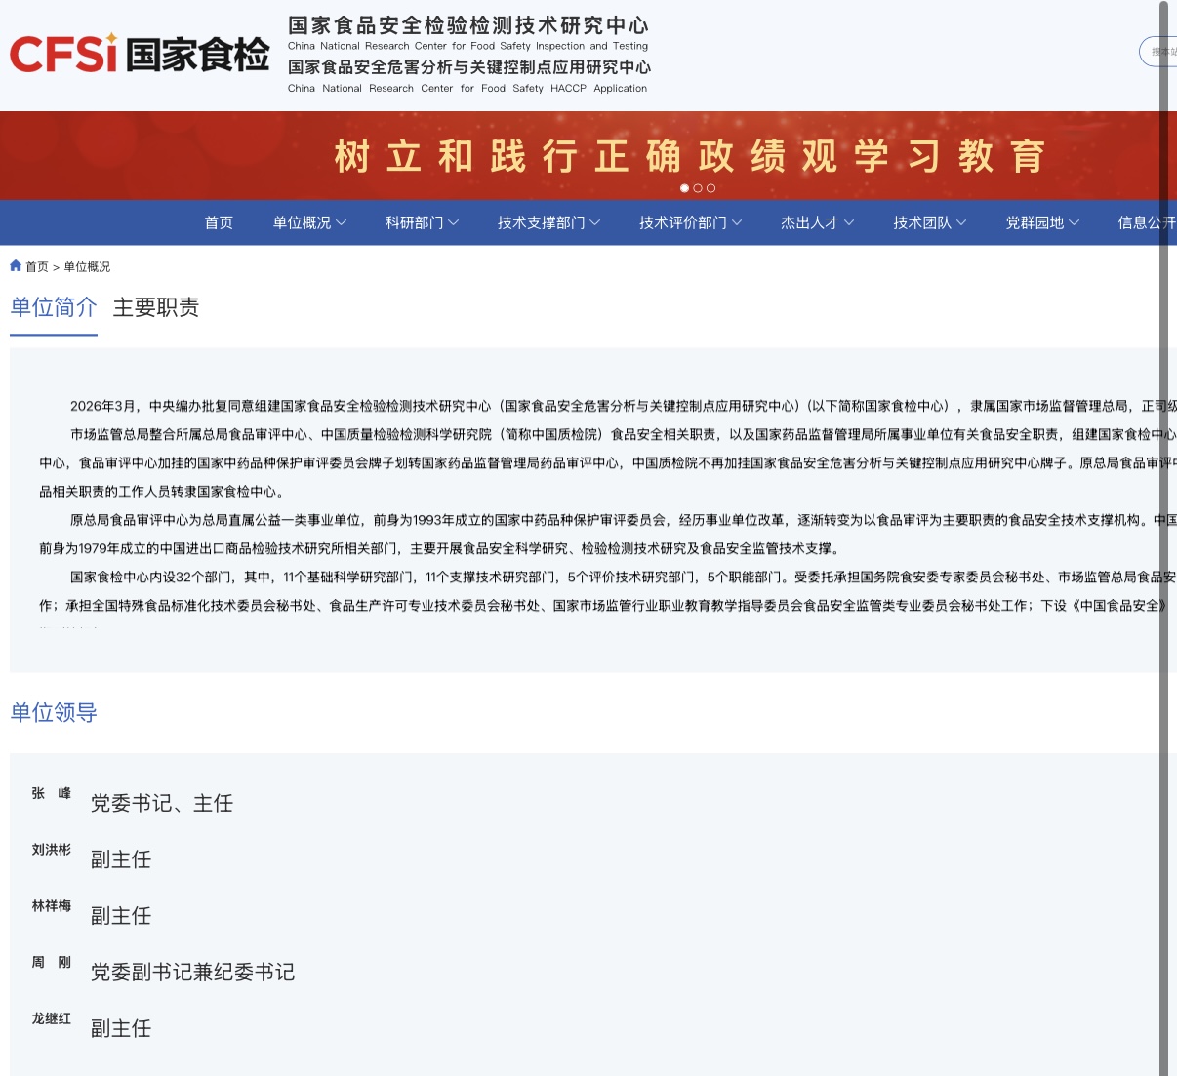Click the CFSI 国家食检 logo

[140, 54]
